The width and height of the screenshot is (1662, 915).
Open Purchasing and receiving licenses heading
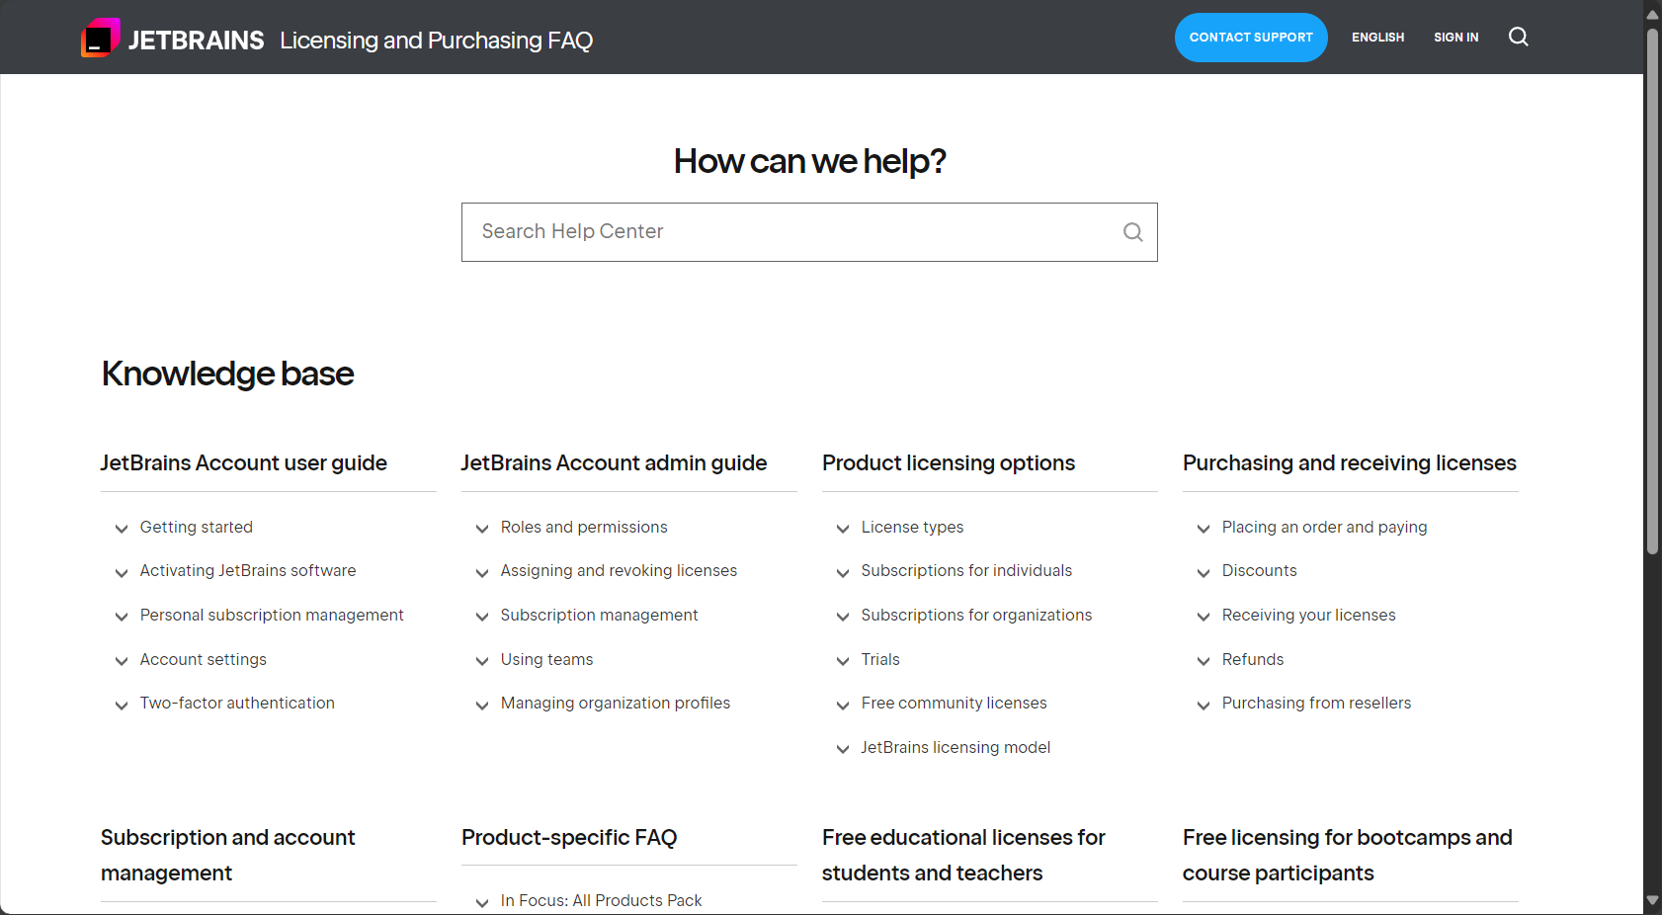1350,463
